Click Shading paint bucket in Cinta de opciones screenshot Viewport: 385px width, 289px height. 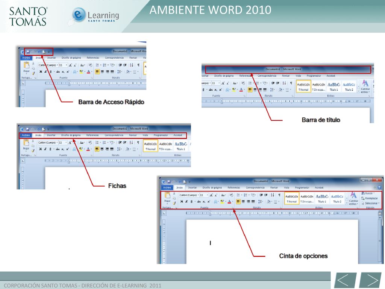click(x=269, y=202)
